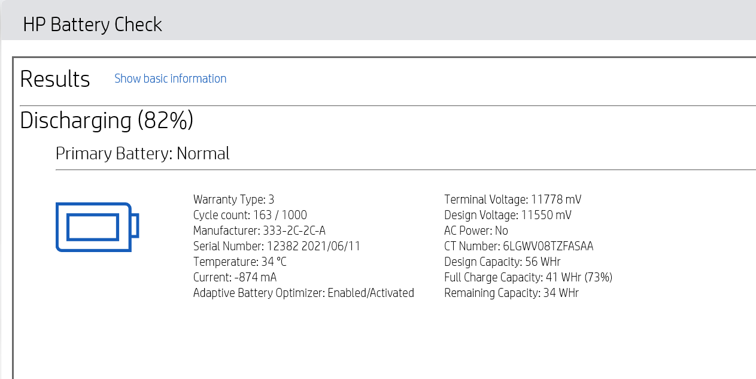
Task: Click the Adaptive Battery Optimizer status text
Action: point(303,293)
